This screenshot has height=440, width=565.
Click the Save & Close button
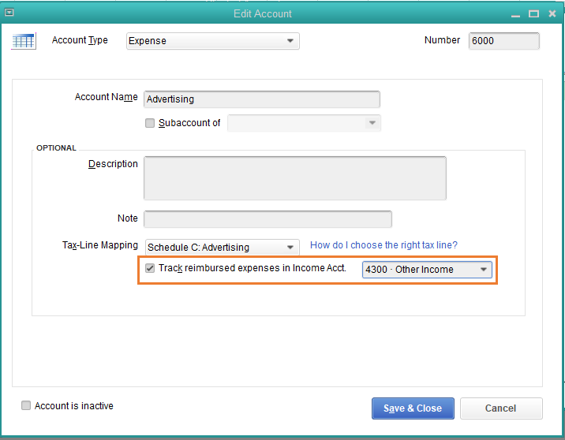tap(413, 408)
